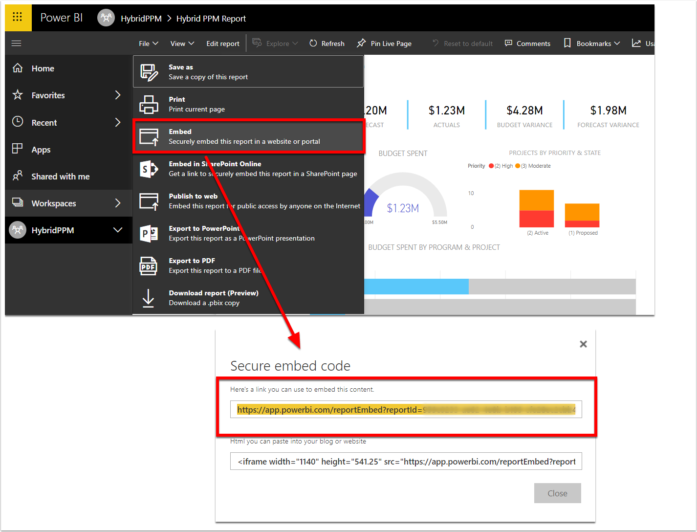The image size is (697, 532).
Task: Click Edit report button
Action: click(223, 44)
